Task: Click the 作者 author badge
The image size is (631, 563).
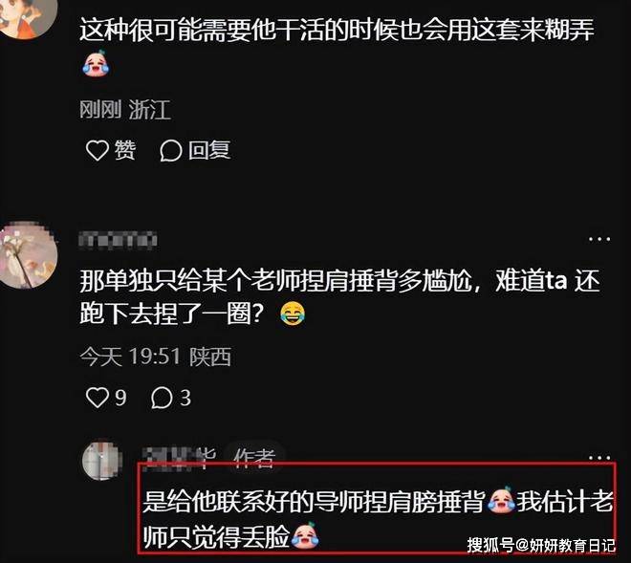Action: (x=254, y=458)
